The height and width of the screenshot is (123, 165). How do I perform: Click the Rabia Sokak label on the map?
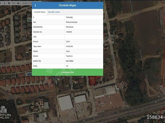[44, 95]
